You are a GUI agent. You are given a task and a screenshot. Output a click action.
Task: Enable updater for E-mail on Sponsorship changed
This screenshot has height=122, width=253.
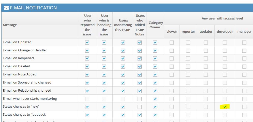[x=206, y=83]
